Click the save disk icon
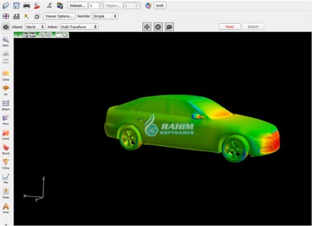 point(16,6)
